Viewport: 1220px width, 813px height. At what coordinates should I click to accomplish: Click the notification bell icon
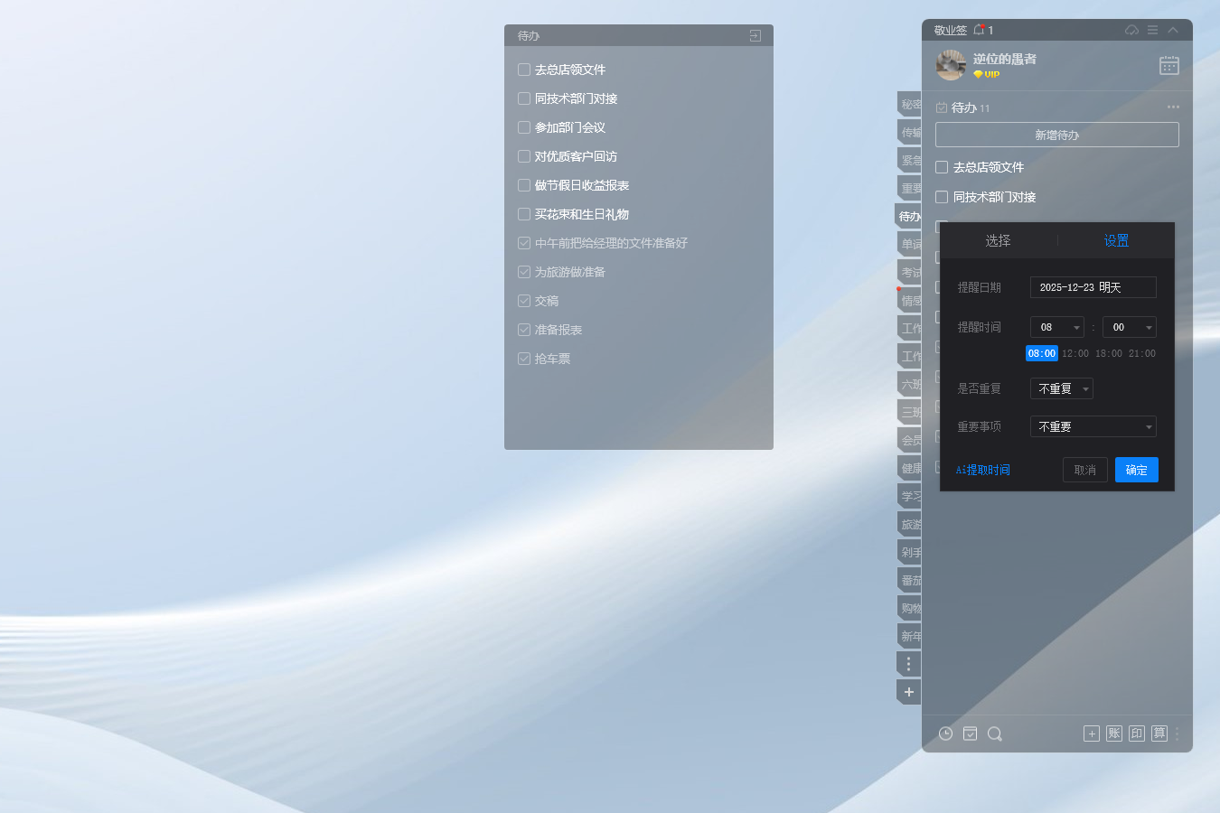(x=979, y=30)
